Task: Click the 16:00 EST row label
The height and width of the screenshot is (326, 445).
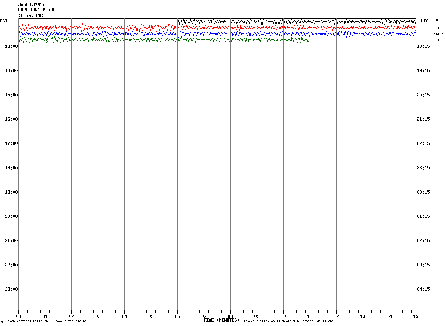Action: coord(11,119)
